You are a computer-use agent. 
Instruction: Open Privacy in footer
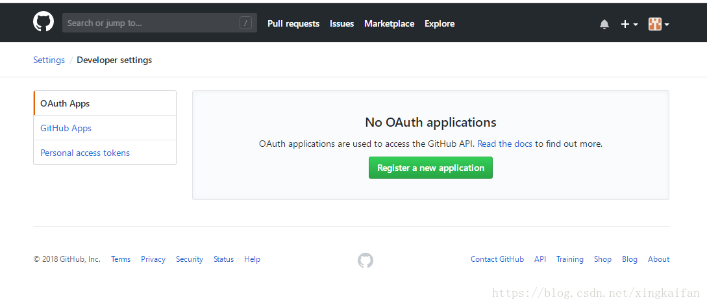(x=153, y=259)
